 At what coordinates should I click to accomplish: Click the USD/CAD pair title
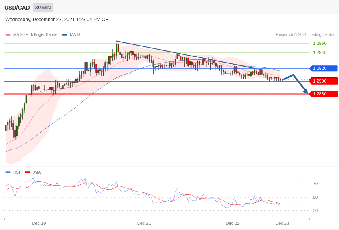[17, 8]
